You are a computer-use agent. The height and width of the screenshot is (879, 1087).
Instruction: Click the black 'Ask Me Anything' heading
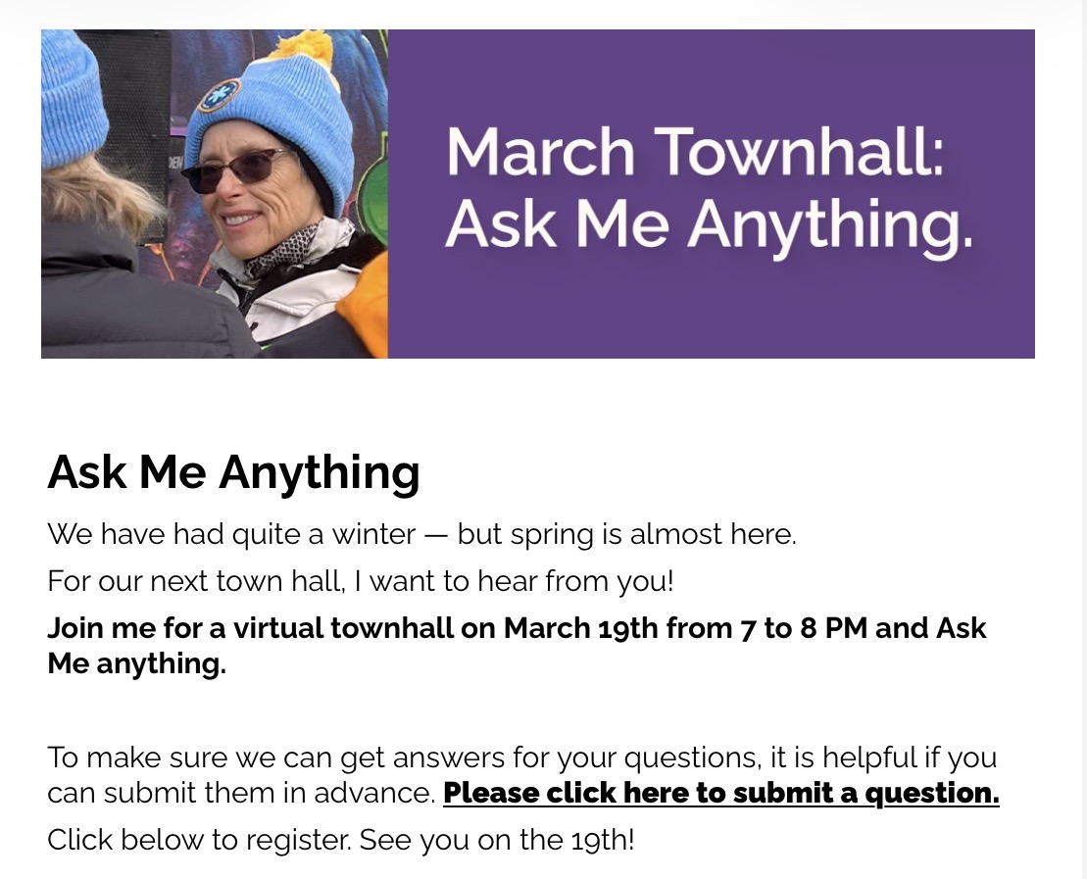tap(233, 471)
